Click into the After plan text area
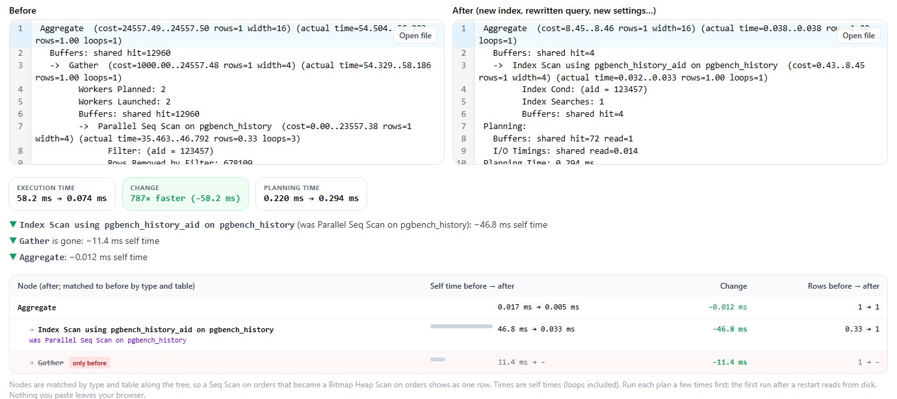This screenshot has width=897, height=399. pos(670,92)
